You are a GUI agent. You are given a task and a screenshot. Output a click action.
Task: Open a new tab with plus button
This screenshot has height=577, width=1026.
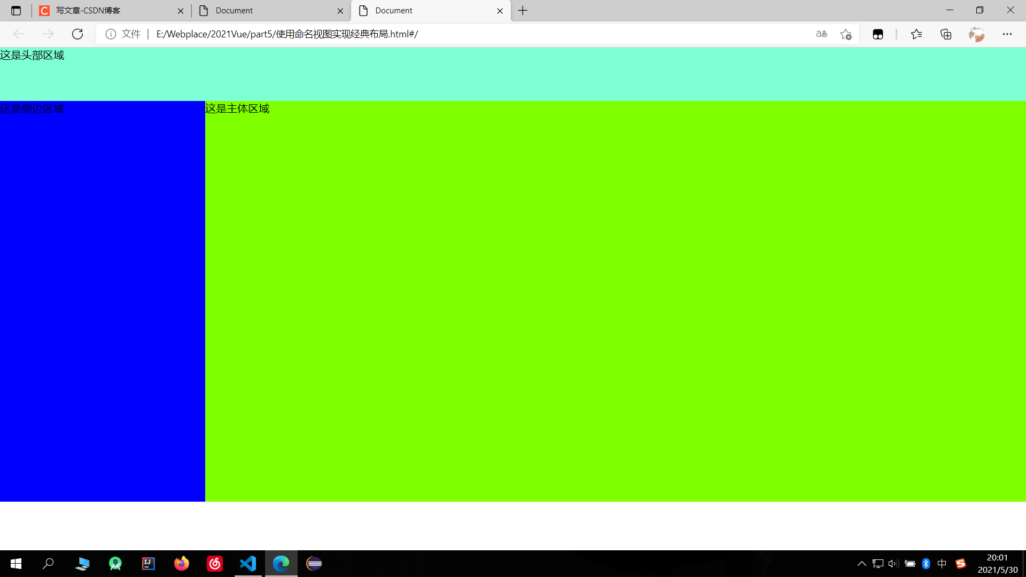point(523,11)
